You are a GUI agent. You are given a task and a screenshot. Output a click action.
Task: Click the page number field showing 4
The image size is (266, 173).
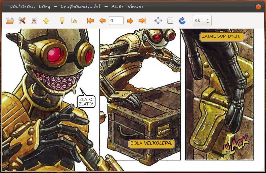[x=116, y=21]
